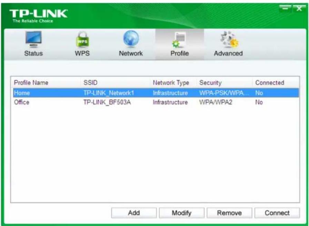Sort by Security column header
This screenshot has height=226, width=309.
(210, 83)
